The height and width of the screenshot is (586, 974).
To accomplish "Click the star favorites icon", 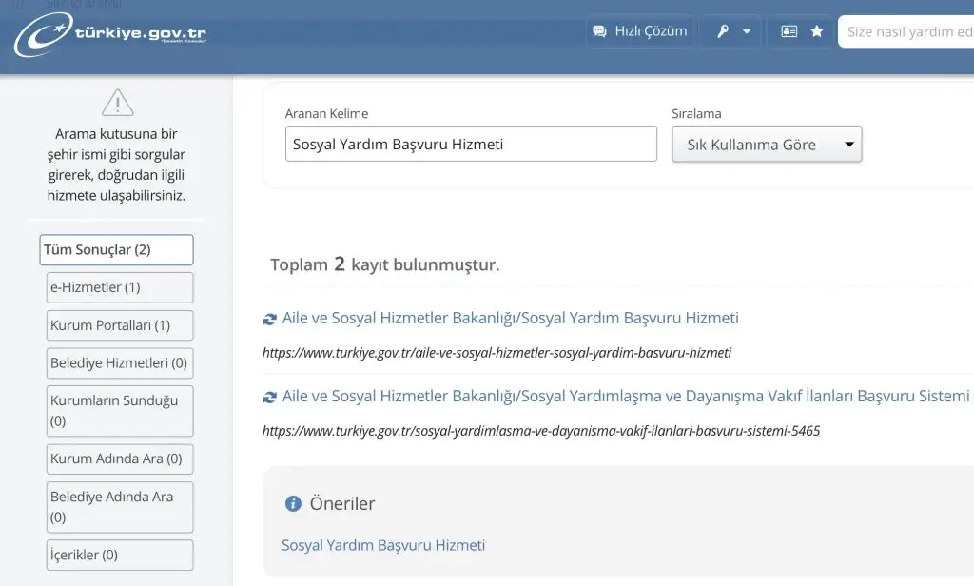I will tap(817, 31).
